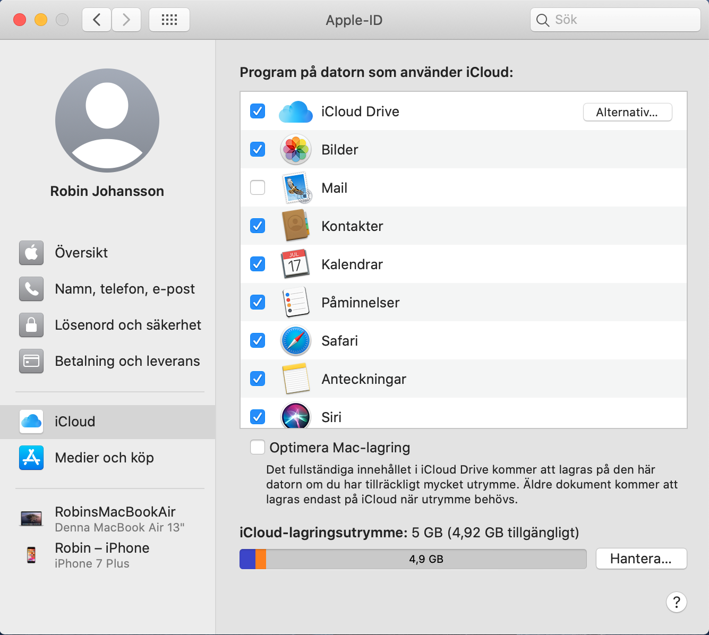709x635 pixels.
Task: Click the Anteckningar notepad icon
Action: tap(296, 379)
